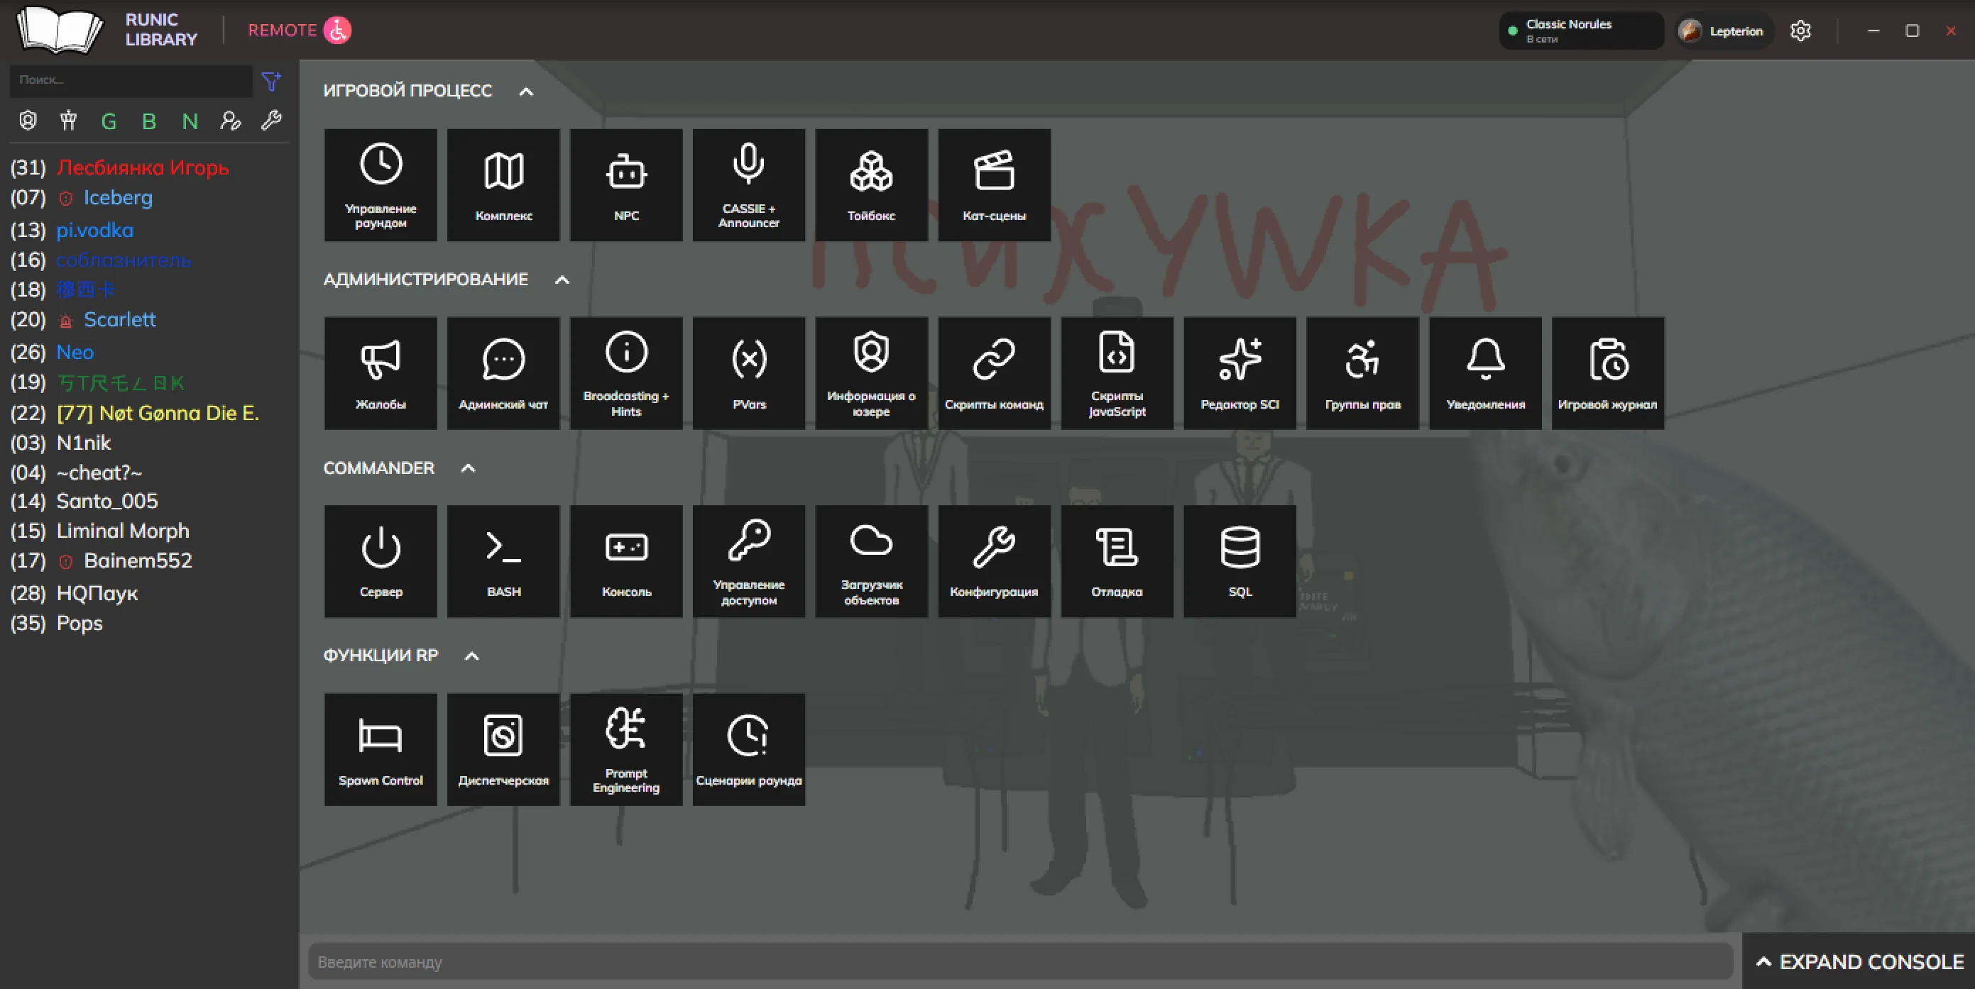Open the Управление раундом tile

coord(381,184)
